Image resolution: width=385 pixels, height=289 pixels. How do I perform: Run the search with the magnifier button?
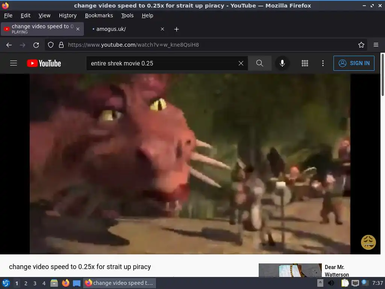point(259,63)
